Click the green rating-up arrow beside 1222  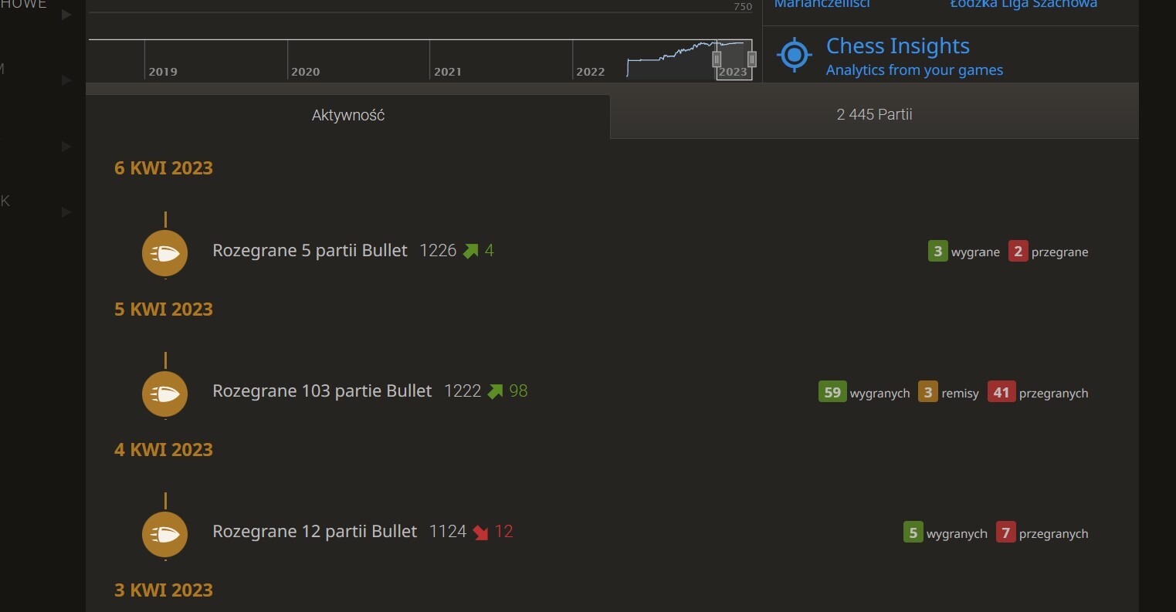[x=495, y=391]
